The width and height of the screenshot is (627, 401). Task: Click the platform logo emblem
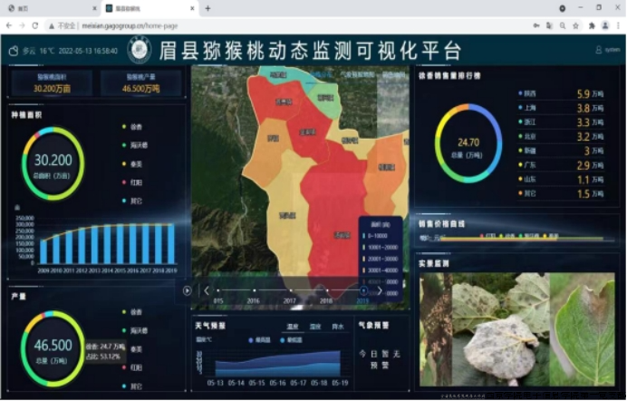click(x=140, y=50)
